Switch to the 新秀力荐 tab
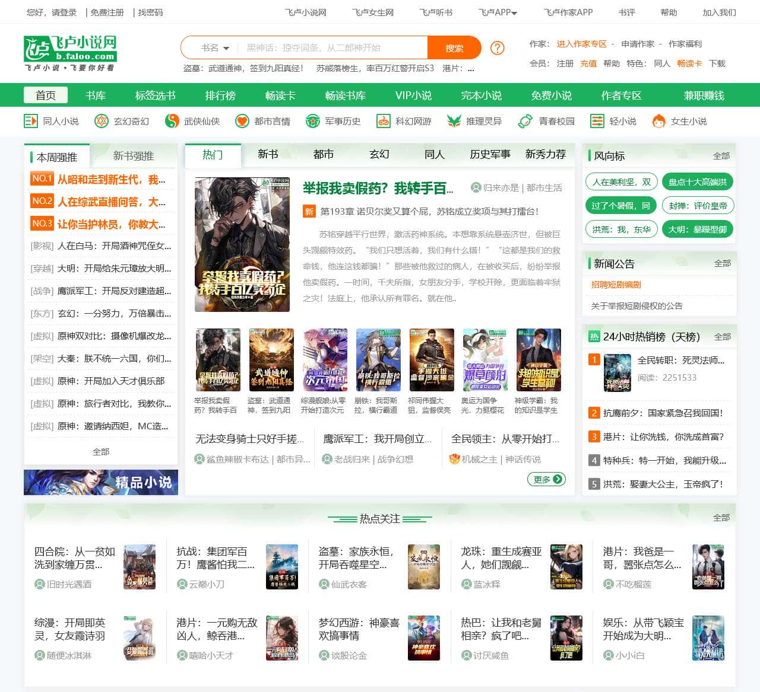The height and width of the screenshot is (692, 760). pos(546,154)
